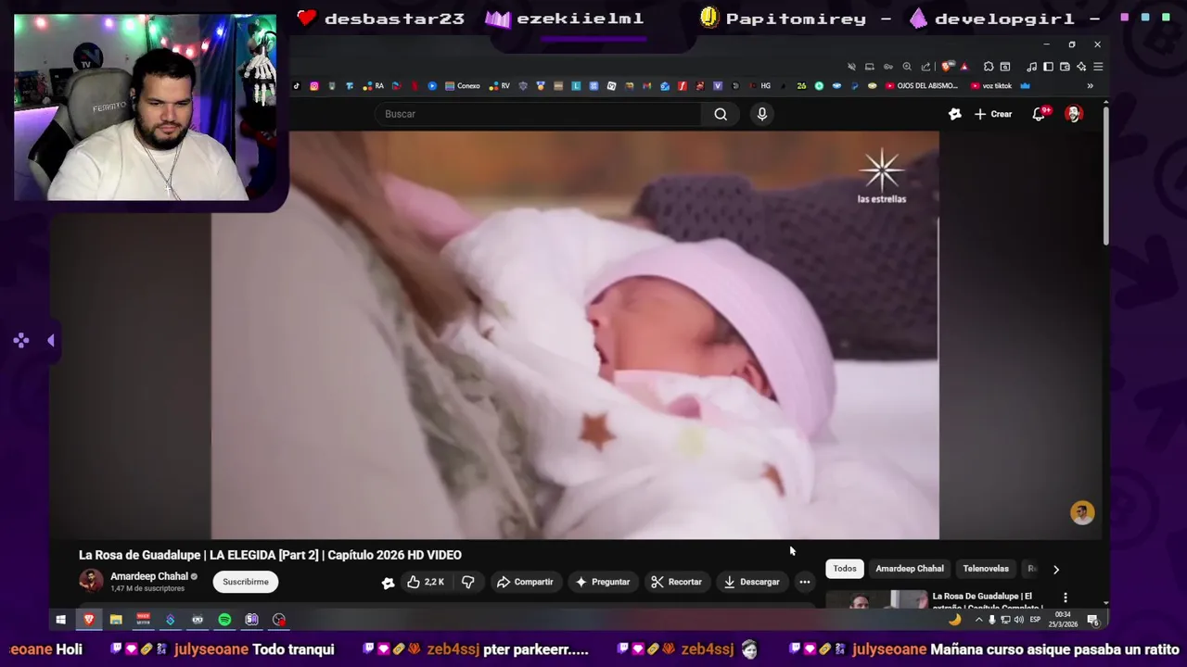Open the TikTok bookmark icon

296,86
